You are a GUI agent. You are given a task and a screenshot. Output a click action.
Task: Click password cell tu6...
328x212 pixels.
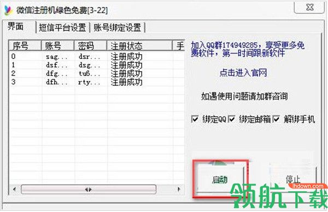pos(89,74)
